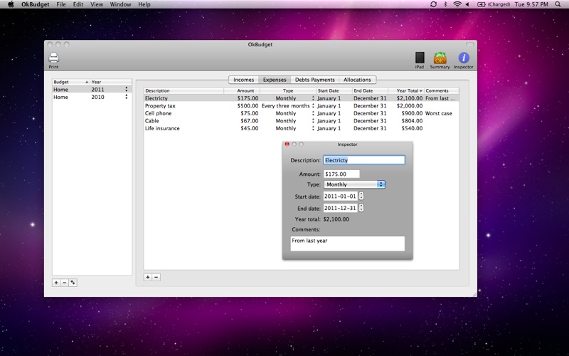Click the duplicate budget button beside minus
This screenshot has width=569, height=356.
pos(73,283)
